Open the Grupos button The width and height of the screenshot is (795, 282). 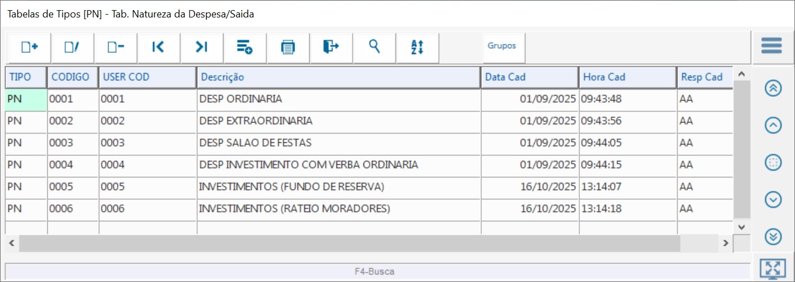(x=501, y=46)
